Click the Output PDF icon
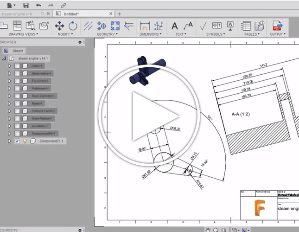The width and height of the screenshot is (299, 232). click(277, 26)
